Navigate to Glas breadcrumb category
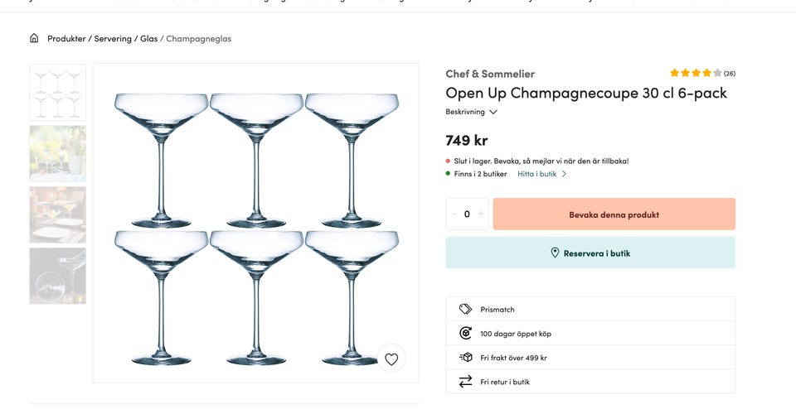The image size is (796, 414). [148, 39]
